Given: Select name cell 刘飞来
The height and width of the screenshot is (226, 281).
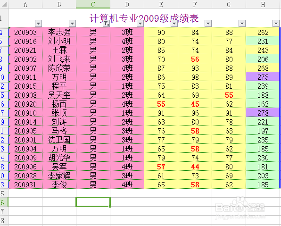Looking at the screenshot, I should pyautogui.click(x=59, y=59).
